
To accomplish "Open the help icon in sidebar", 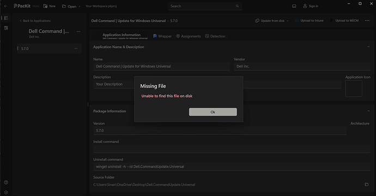I will coord(6,182).
